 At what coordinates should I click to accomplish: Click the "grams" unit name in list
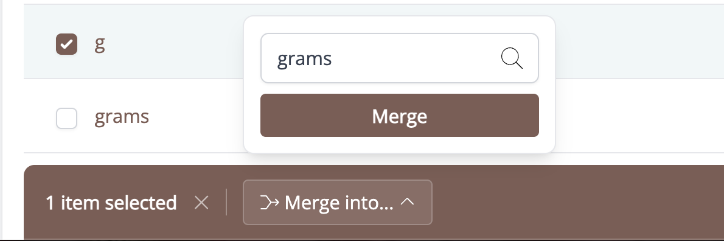[122, 117]
